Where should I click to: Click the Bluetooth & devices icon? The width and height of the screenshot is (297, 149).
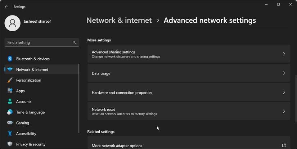(x=10, y=59)
